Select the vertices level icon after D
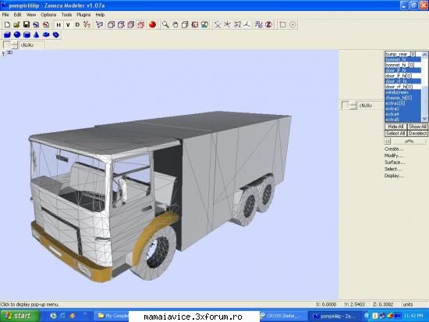 [87, 25]
